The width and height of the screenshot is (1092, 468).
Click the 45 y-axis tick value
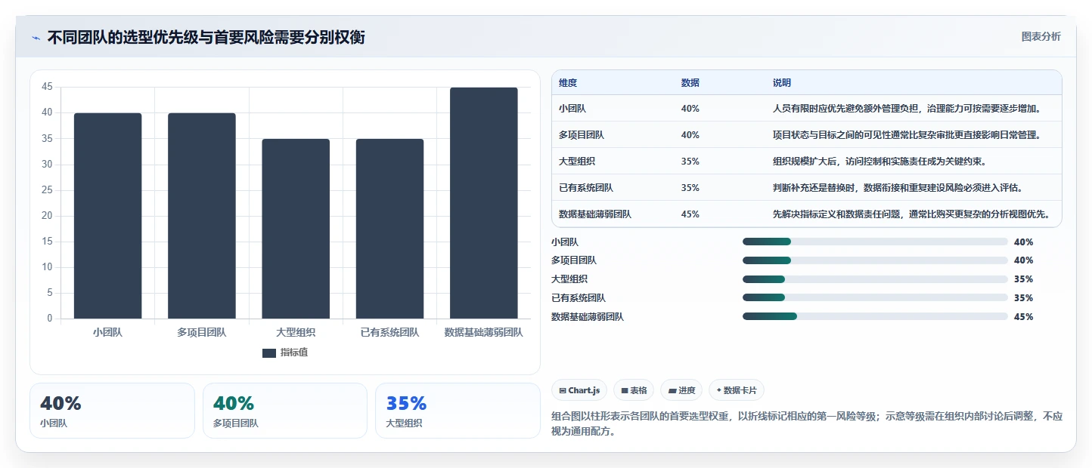[47, 87]
